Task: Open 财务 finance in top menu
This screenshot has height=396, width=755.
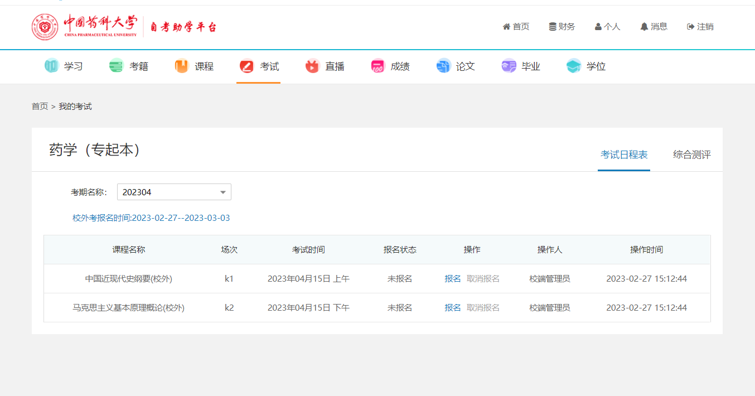Action: [x=562, y=27]
